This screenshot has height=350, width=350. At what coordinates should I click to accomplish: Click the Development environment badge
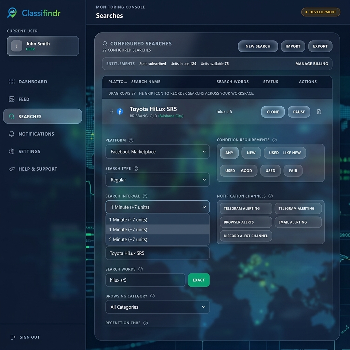[321, 12]
